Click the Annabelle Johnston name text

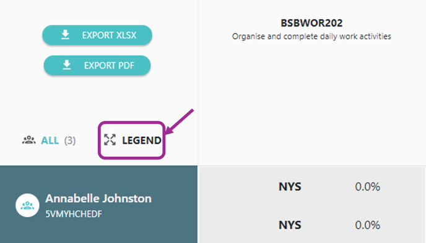click(x=98, y=199)
